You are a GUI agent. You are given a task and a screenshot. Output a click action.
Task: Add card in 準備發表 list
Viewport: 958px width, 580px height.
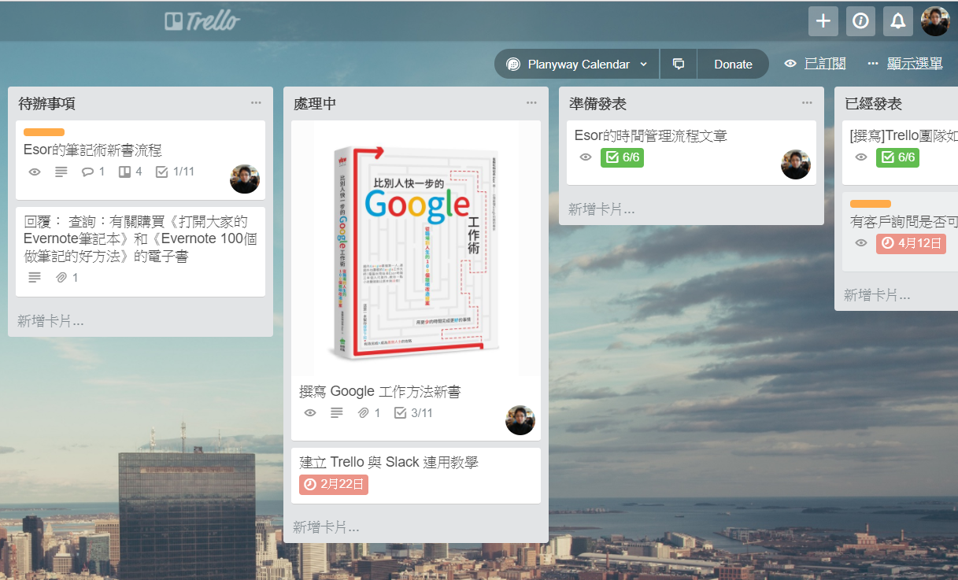[602, 209]
